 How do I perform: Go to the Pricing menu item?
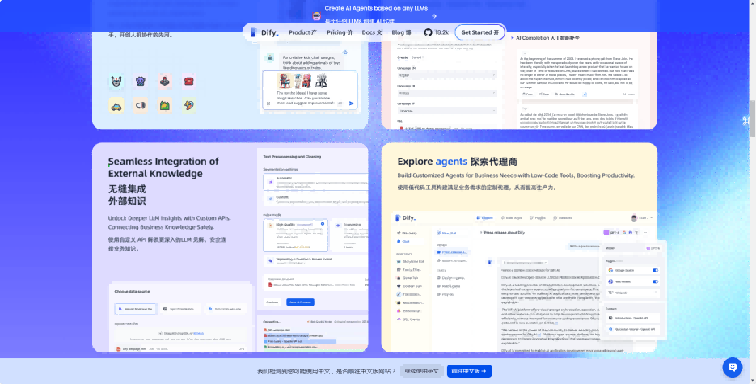340,32
